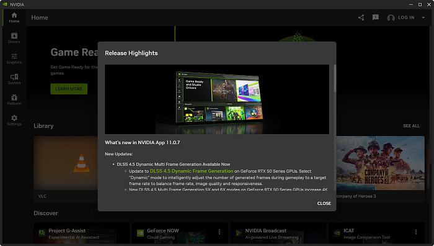
Task: Click the share icon in header
Action: click(361, 17)
